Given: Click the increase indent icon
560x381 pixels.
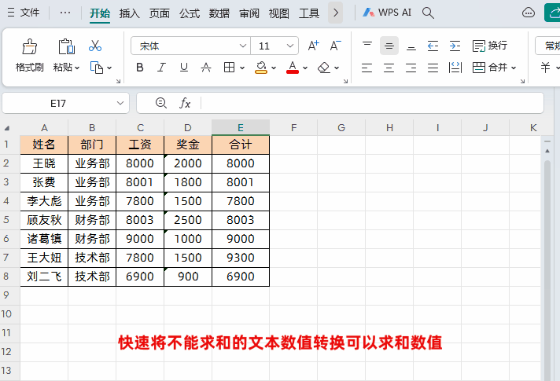Looking at the screenshot, I should (455, 46).
